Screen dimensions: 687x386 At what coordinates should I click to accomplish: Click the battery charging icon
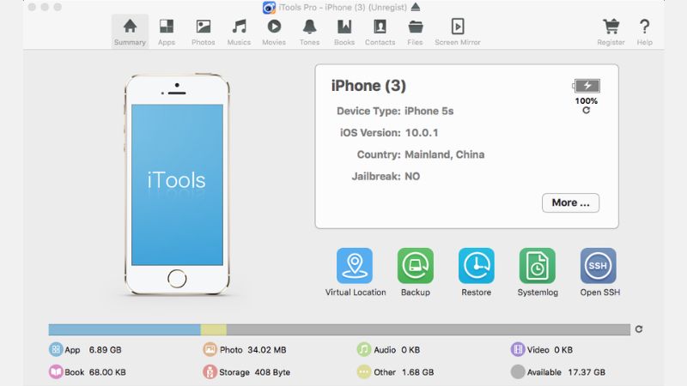[587, 86]
